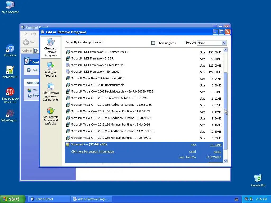Screen dimensions: 271x203
Task: Open the Windows Start menu
Action: click(13, 199)
